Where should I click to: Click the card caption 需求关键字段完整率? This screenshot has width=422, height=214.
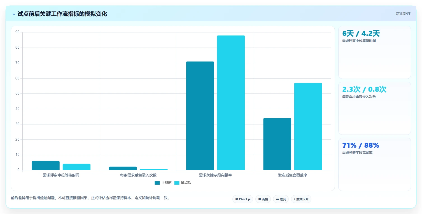point(357,153)
